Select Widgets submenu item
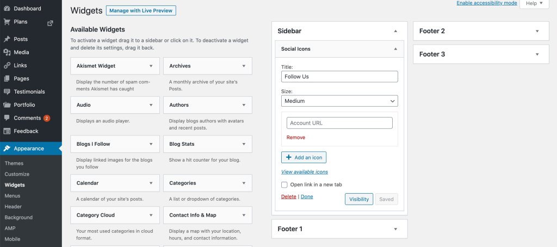557x247 pixels. 15,185
